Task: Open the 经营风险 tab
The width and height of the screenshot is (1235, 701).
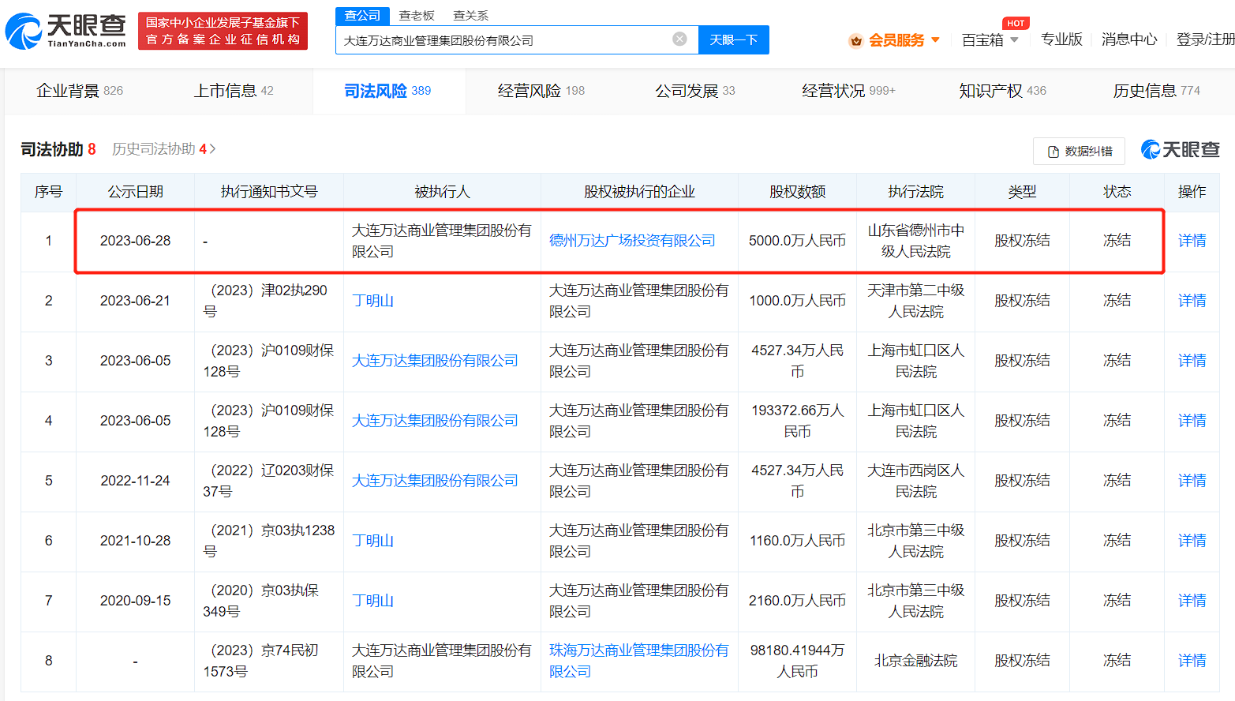Action: (541, 91)
